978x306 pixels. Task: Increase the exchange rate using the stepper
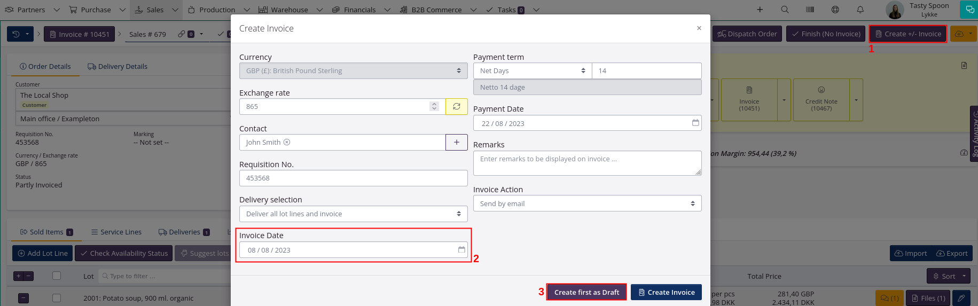click(434, 104)
